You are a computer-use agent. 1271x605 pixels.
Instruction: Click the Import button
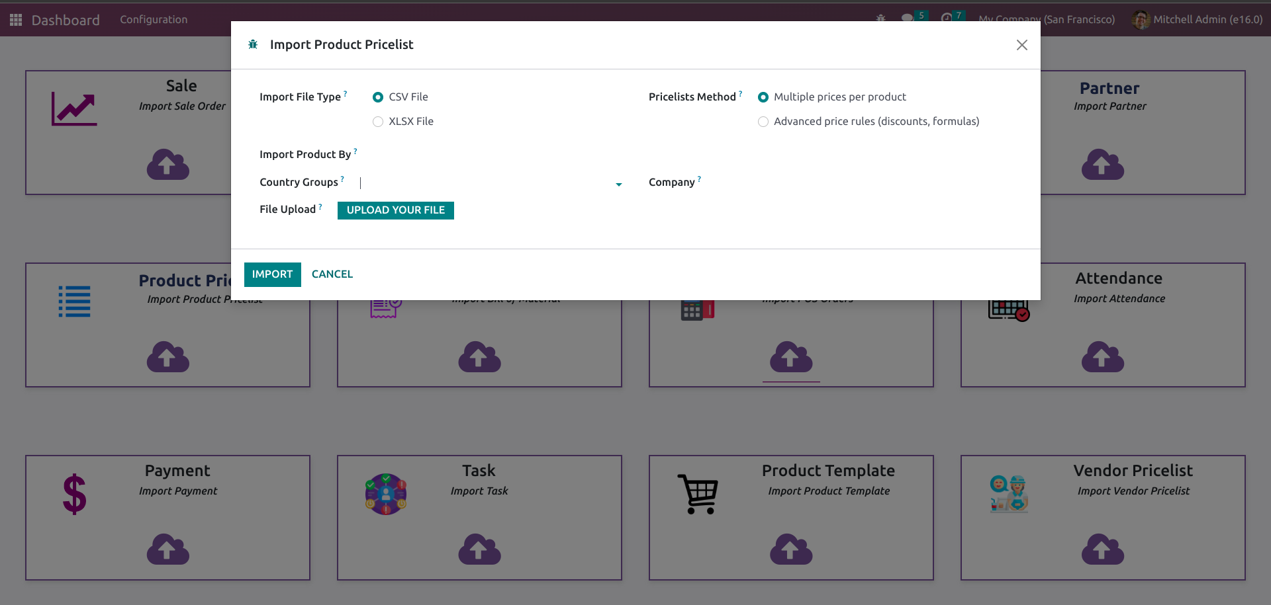click(x=272, y=274)
